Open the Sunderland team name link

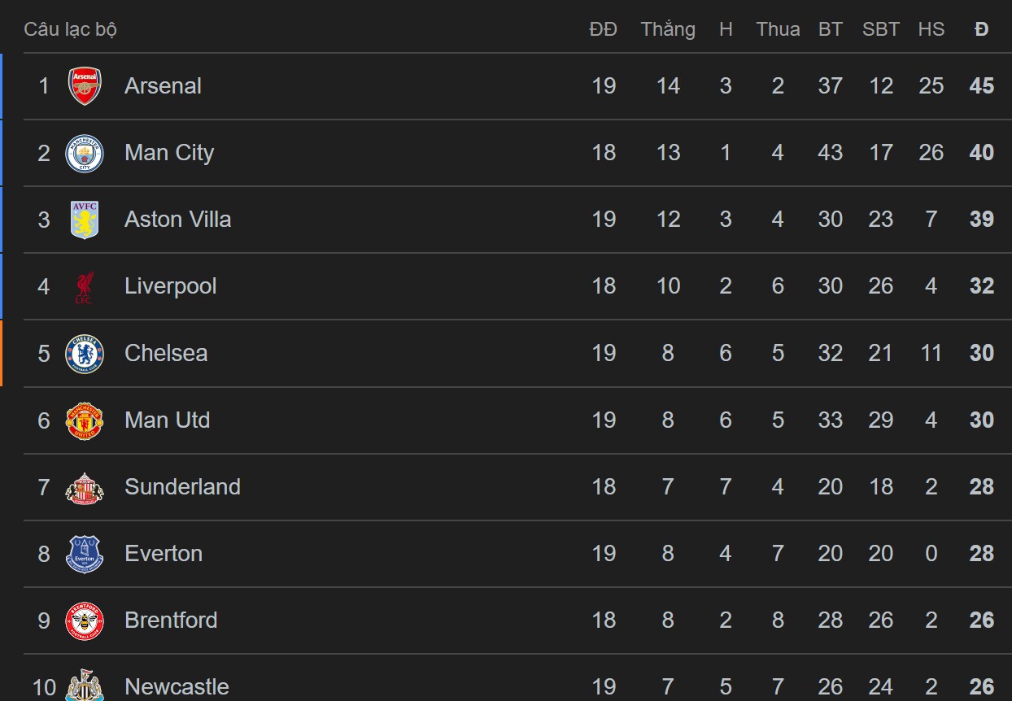pos(182,487)
